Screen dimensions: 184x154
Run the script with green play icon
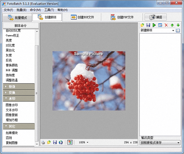click(x=154, y=25)
